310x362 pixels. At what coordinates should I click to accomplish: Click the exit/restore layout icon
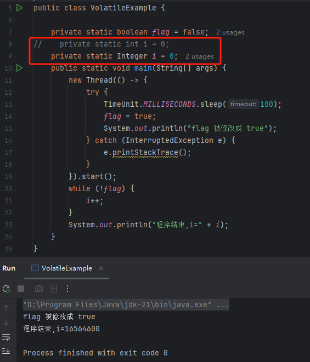54,289
